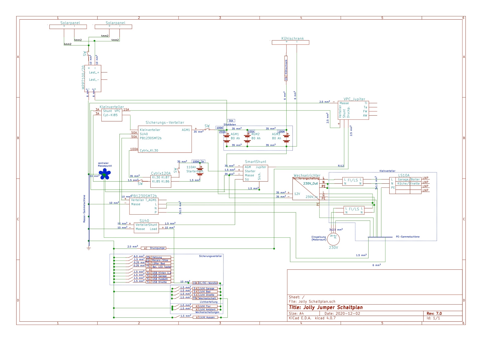Click the RJ12 wire label
This screenshot has width=482, height=341.
click(341, 166)
